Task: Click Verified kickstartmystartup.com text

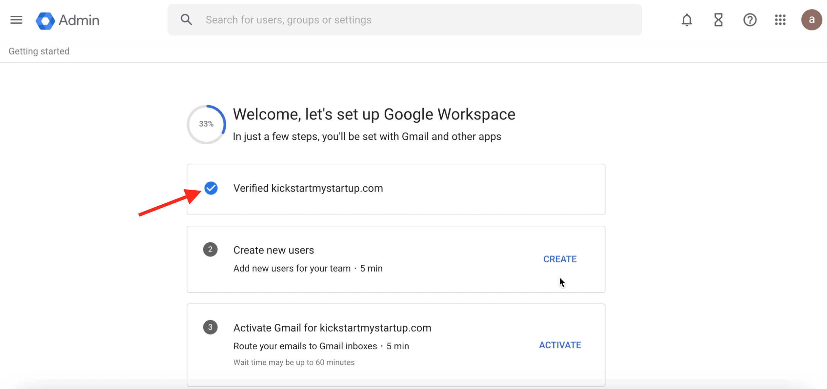Action: coord(308,188)
